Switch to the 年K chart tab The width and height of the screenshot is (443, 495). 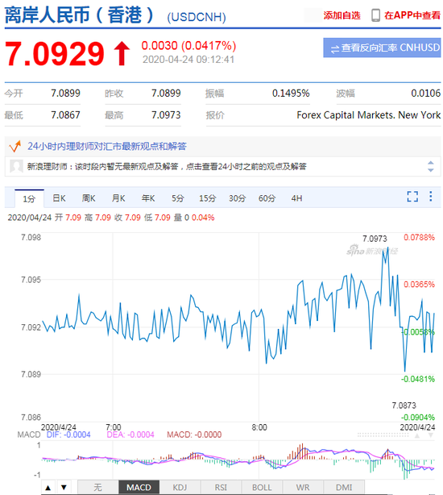[148, 198]
